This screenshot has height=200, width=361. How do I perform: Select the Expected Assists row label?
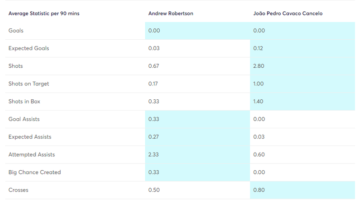pyautogui.click(x=30, y=137)
